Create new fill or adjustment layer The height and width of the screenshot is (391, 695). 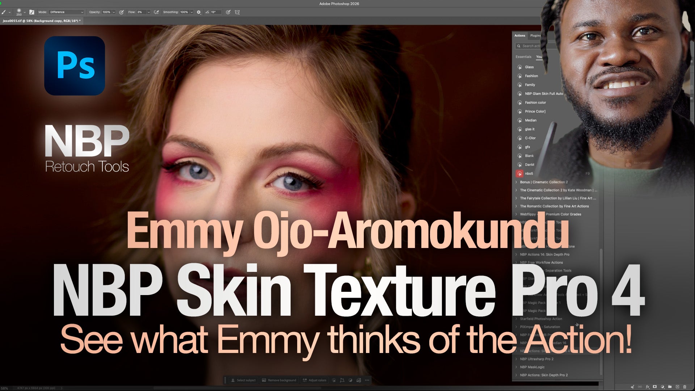tap(662, 387)
